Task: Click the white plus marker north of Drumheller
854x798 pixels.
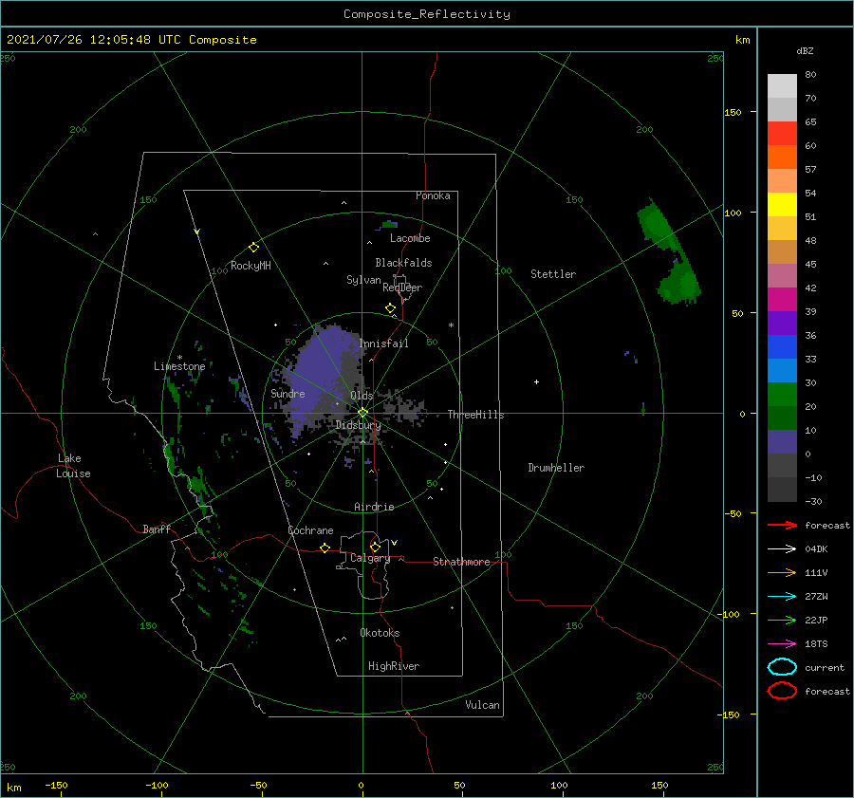Action: pos(536,381)
